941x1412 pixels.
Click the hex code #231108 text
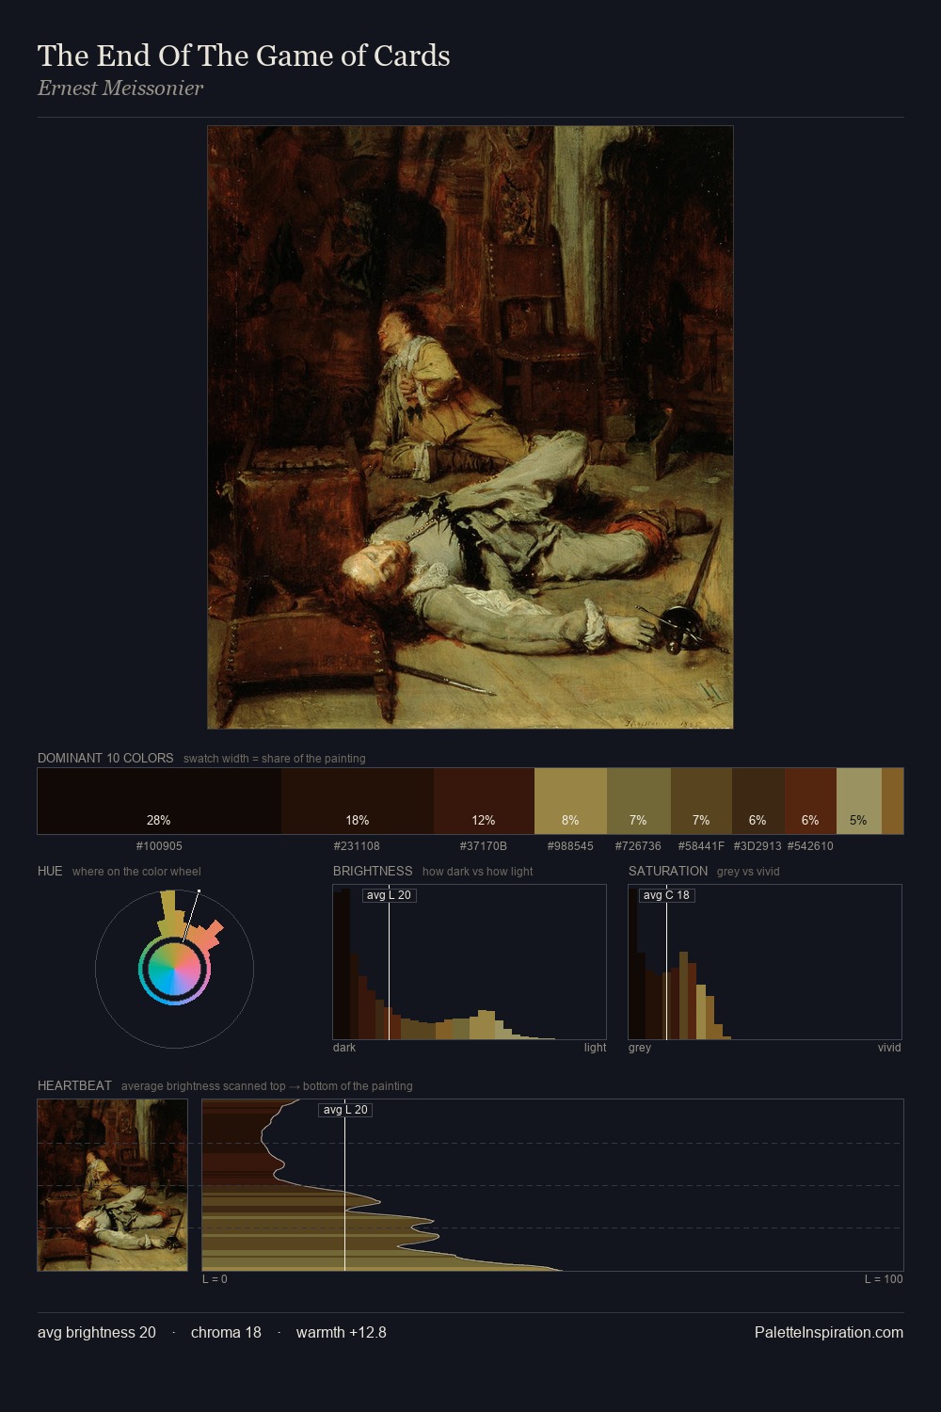(x=357, y=846)
